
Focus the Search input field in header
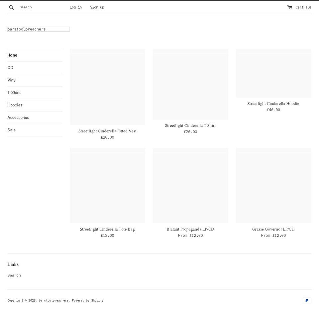[x=41, y=7]
